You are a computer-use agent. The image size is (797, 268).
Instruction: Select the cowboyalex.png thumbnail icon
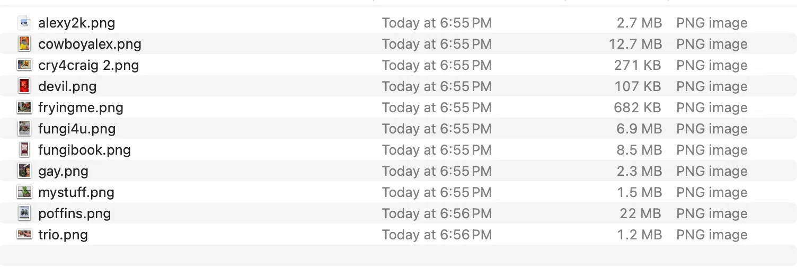(24, 44)
